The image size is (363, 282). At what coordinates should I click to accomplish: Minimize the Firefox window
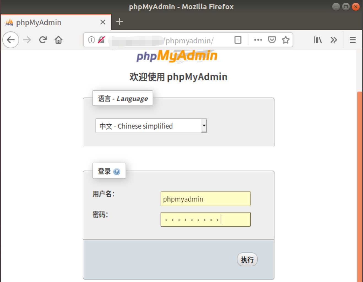336,7
